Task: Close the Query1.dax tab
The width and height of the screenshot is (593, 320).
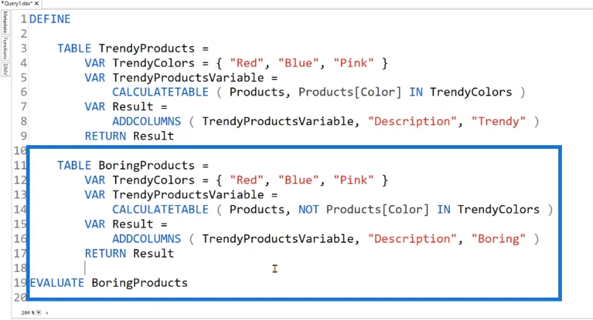Action: coord(36,4)
